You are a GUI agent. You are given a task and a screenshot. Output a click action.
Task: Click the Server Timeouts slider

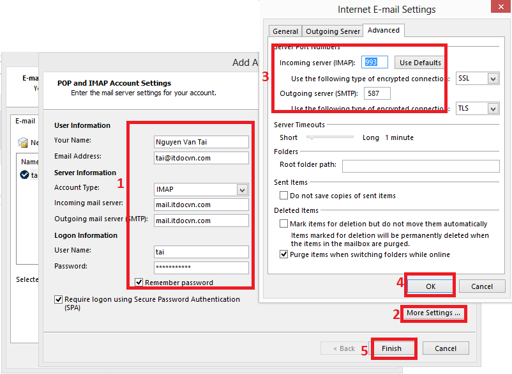[329, 137]
